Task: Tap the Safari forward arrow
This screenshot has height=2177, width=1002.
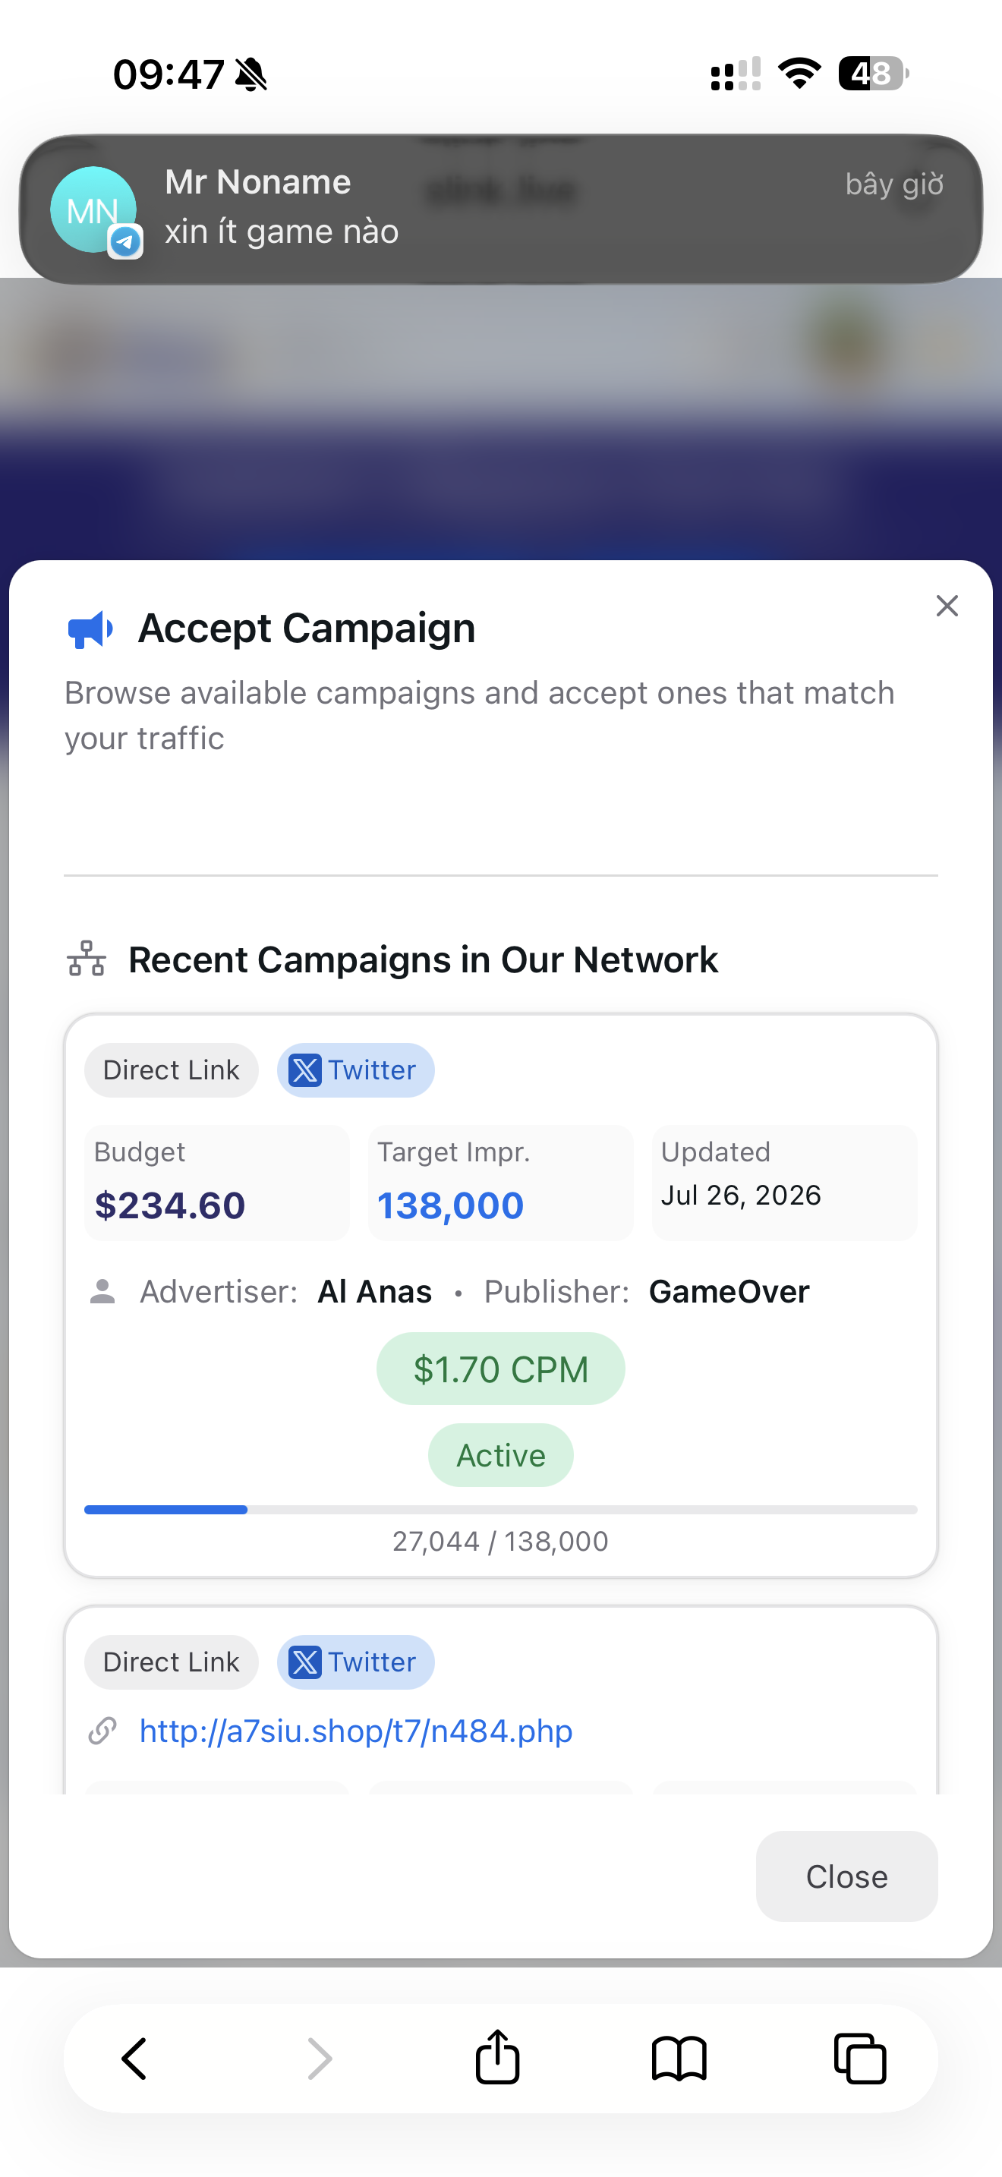Action: pos(319,2058)
